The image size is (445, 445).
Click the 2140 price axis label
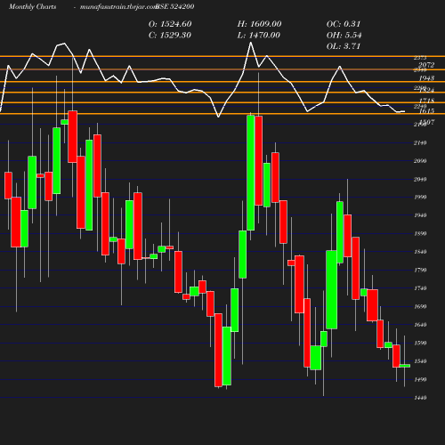tap(420, 143)
